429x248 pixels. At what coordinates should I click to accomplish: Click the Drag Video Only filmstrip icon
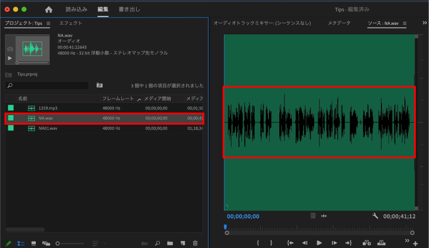coord(313,216)
